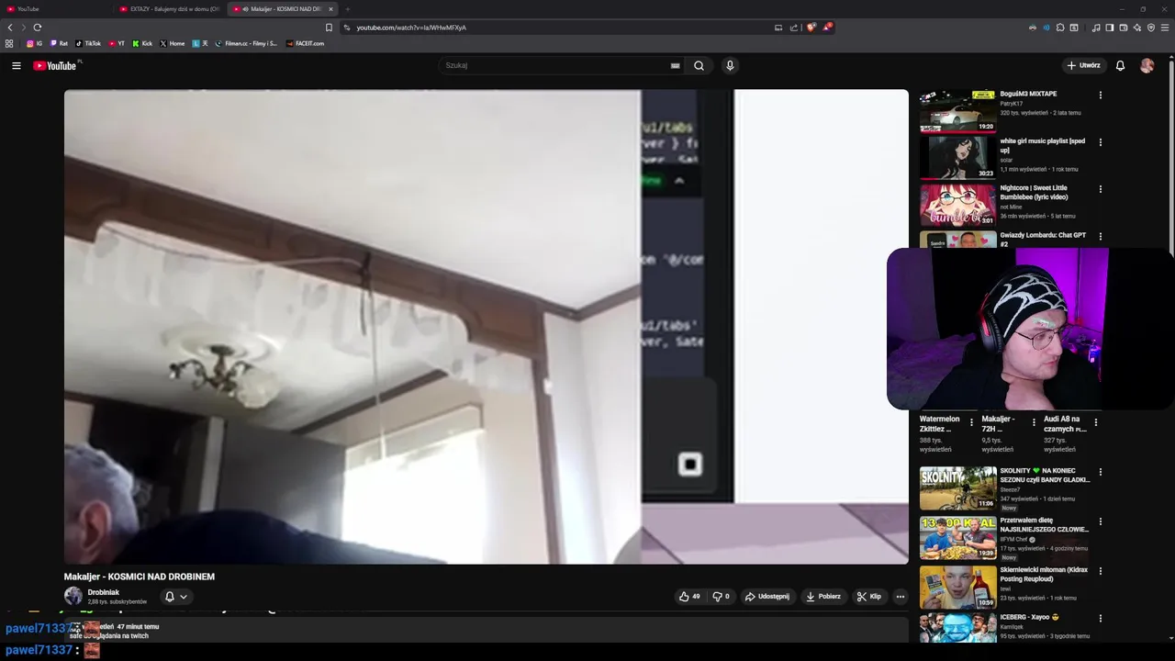Open the apps grid in bookmarks bar
Screen dimensions: 1175x661
(x=9, y=43)
